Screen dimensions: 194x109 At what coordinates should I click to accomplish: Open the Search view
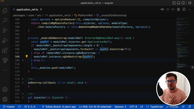[x=5, y=21]
